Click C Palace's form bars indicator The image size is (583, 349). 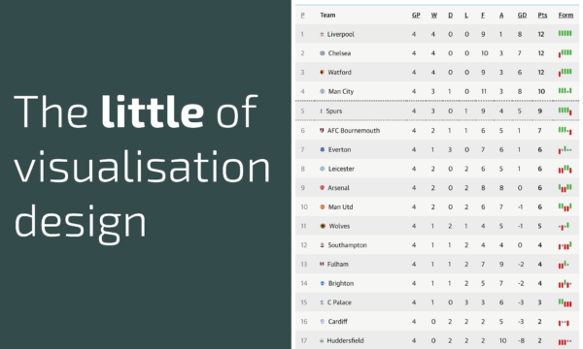tap(565, 303)
